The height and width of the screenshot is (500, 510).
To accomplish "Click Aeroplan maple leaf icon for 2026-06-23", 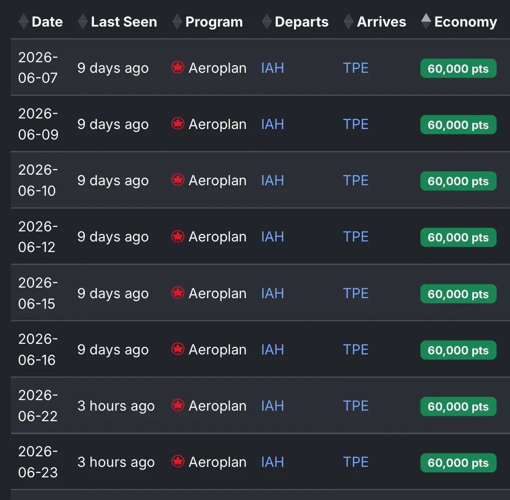I will (178, 462).
